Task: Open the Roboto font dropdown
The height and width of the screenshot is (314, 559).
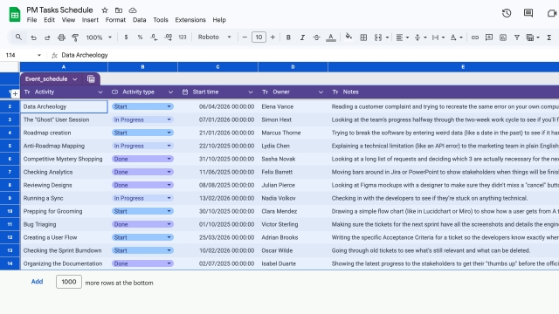Action: 215,37
